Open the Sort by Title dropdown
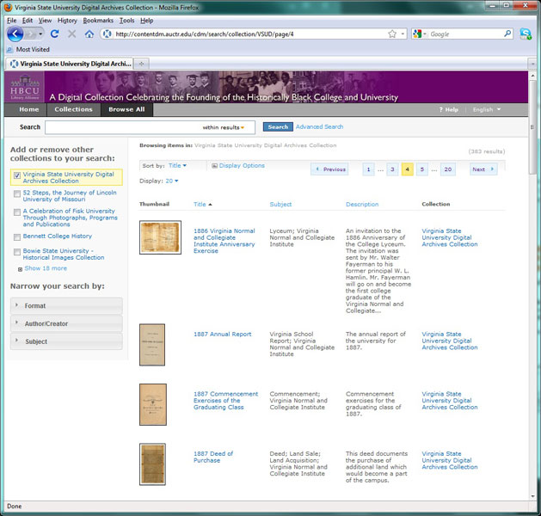 pos(177,166)
